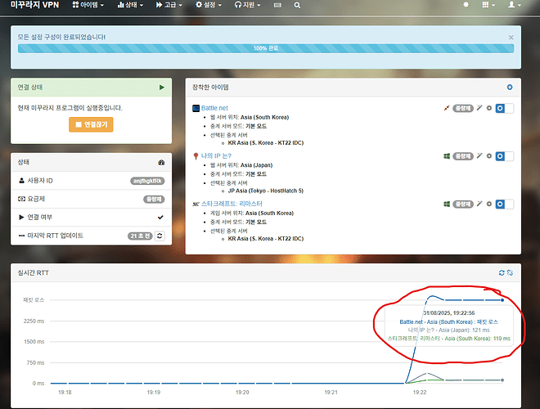Toggle the Battle.net item switch

point(505,109)
